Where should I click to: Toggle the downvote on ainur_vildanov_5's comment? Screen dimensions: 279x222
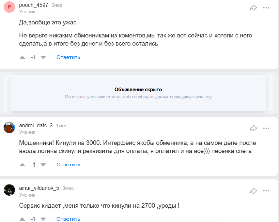click(43, 219)
